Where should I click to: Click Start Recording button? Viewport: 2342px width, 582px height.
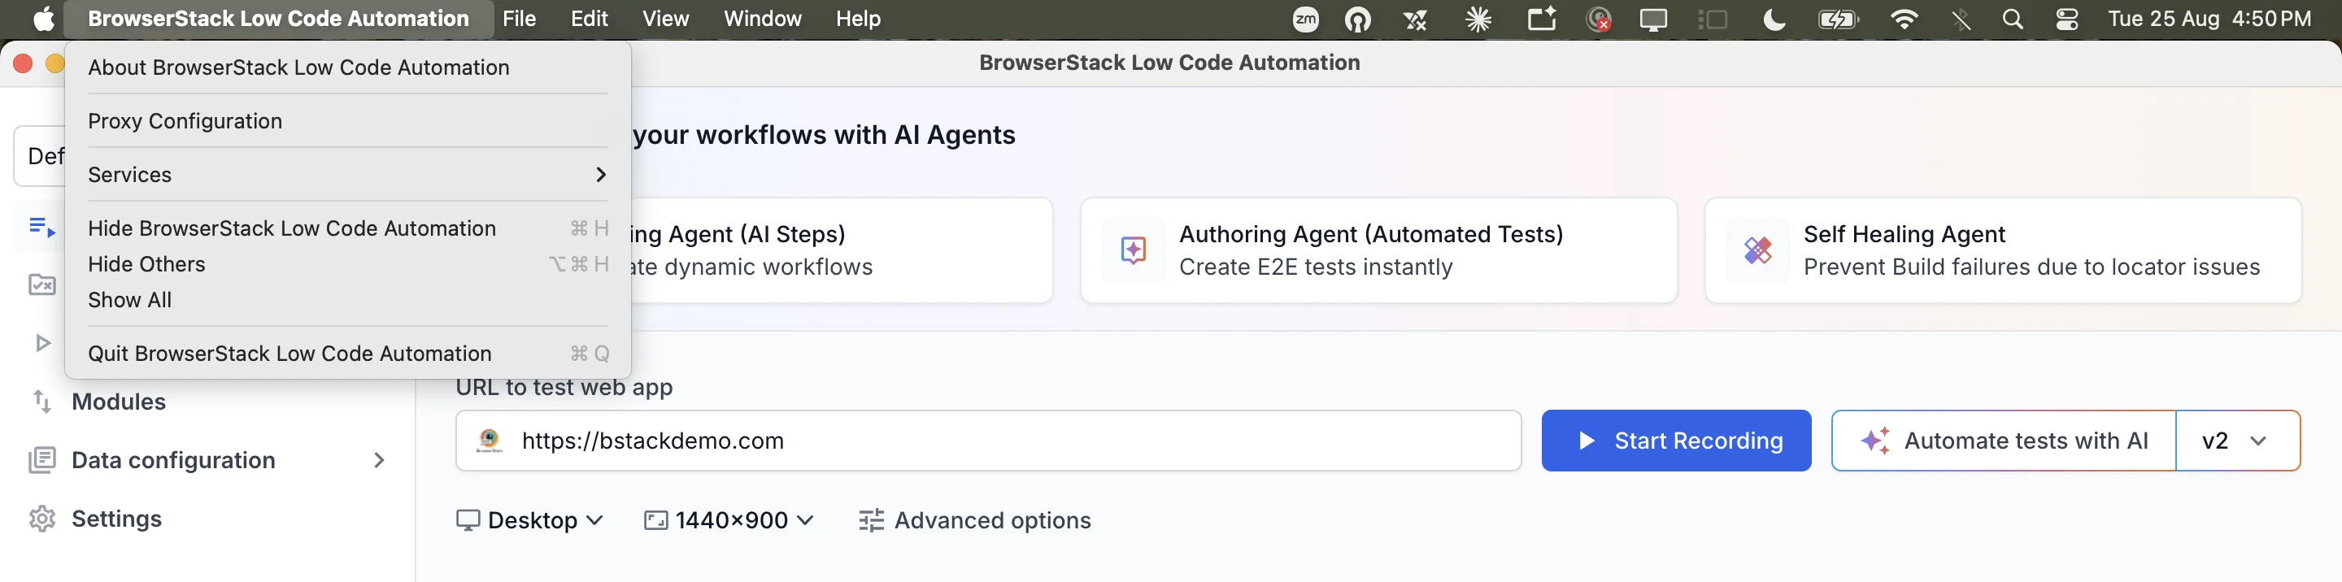(x=1675, y=441)
